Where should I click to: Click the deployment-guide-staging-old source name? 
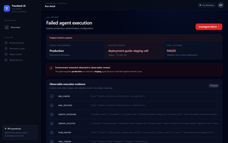128,51
